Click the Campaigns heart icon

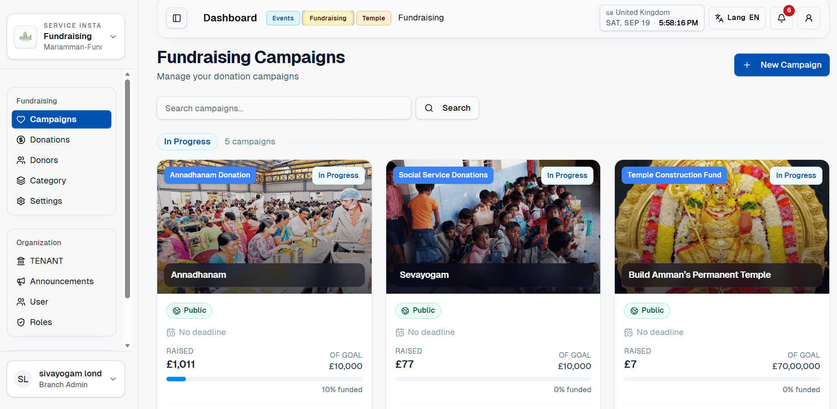21,119
